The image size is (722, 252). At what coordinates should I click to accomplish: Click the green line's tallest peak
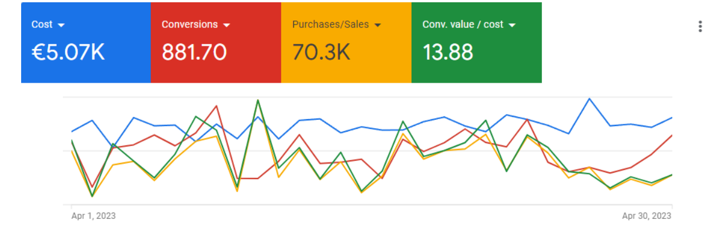(258, 100)
